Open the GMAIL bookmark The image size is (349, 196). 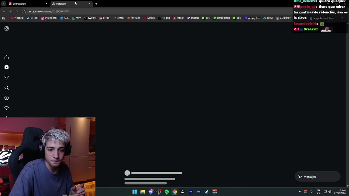click(119, 18)
